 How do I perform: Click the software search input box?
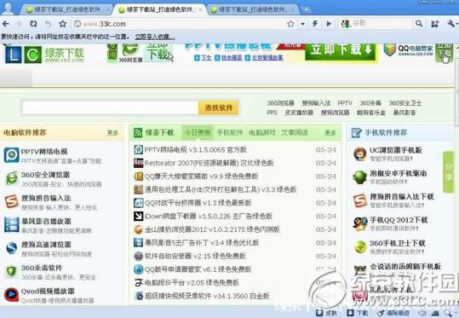point(111,107)
